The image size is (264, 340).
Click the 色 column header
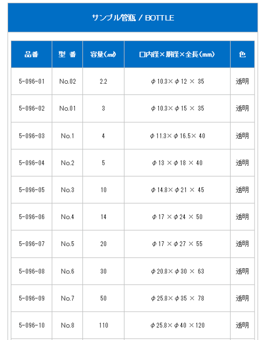[242, 54]
